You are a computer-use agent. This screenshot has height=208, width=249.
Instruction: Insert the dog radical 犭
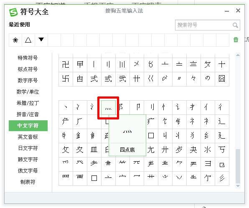click(193, 136)
